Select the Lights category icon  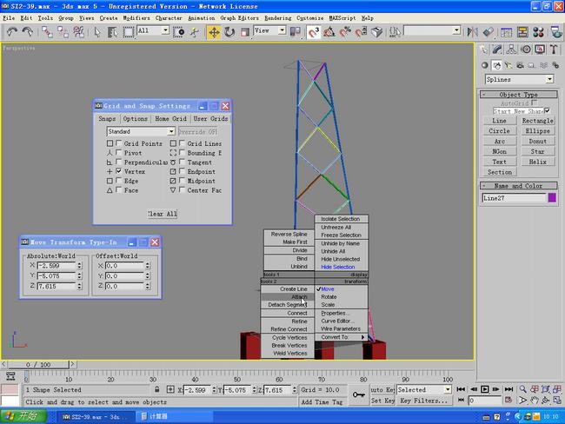pyautogui.click(x=508, y=65)
